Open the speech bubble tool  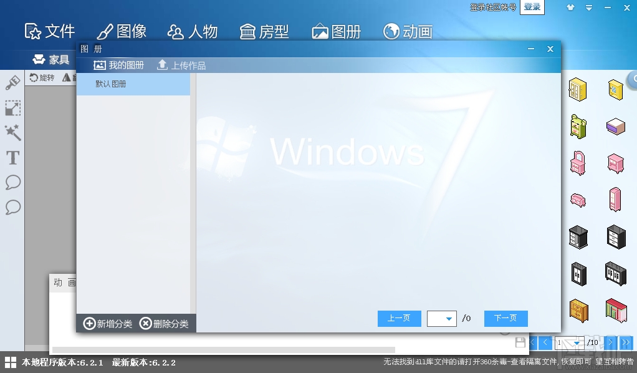pyautogui.click(x=12, y=183)
